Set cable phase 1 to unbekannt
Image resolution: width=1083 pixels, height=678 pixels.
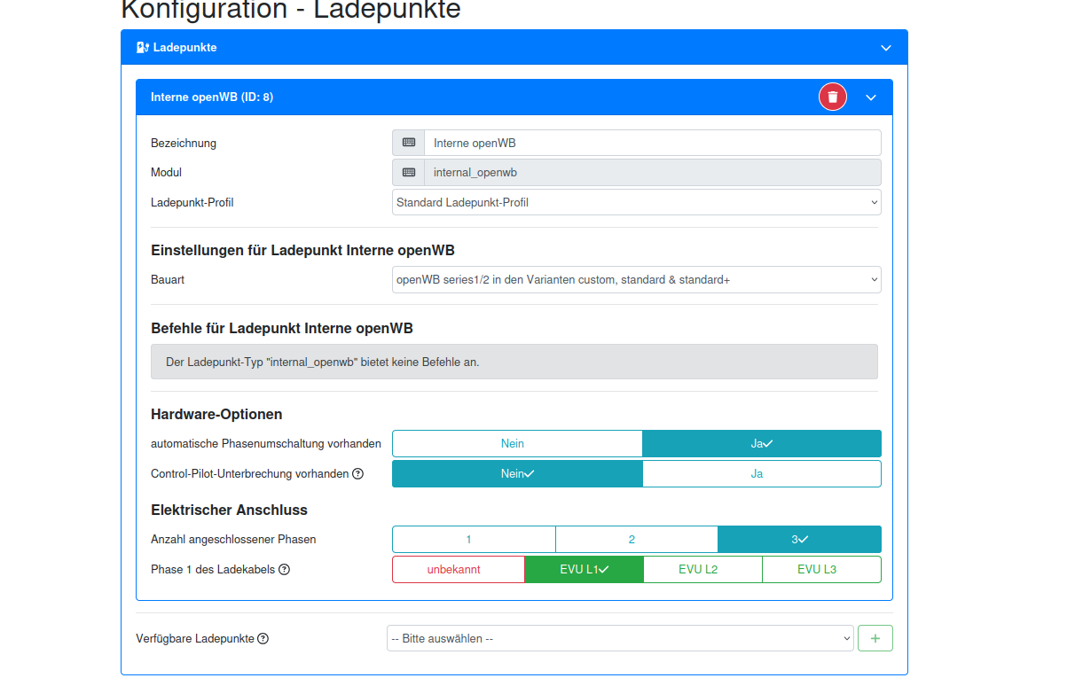[459, 569]
